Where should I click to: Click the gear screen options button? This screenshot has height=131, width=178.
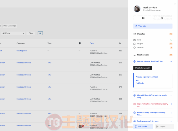[40, 33]
